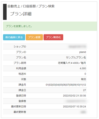Select the プラン名 label
Image resolution: width=99 pixels, height=119 pixels.
[21, 58]
